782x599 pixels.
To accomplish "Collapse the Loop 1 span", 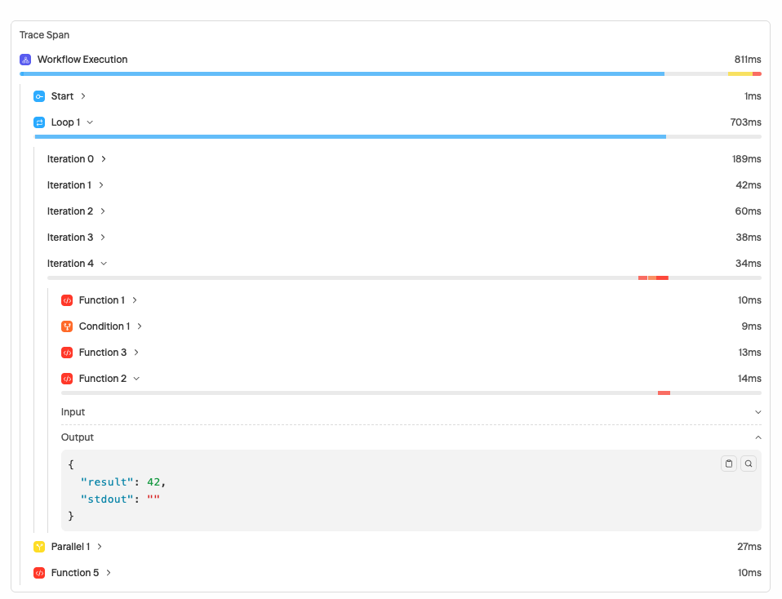I will 90,122.
